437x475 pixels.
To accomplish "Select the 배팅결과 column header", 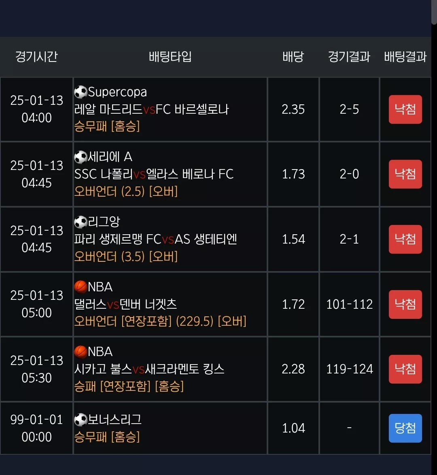I will click(x=405, y=57).
